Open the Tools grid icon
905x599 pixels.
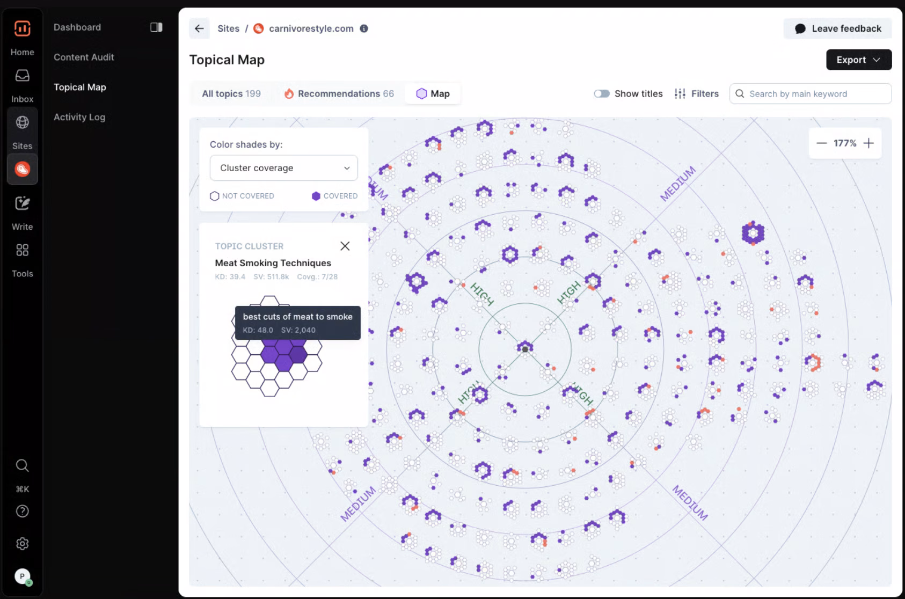(x=22, y=250)
